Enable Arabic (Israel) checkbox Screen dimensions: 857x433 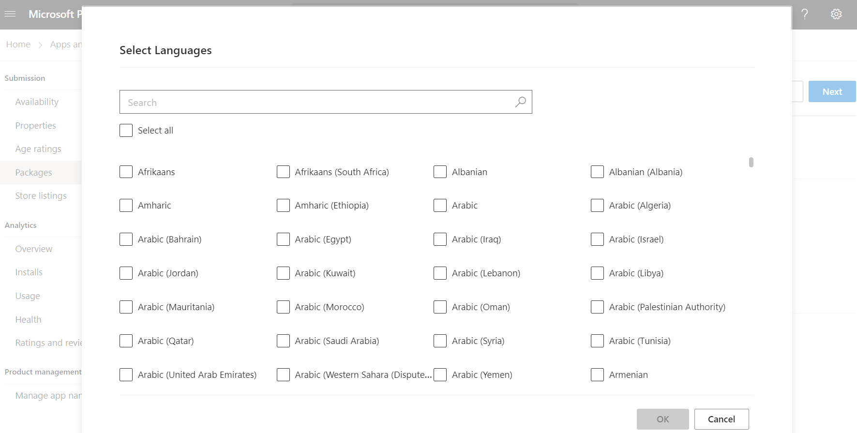tap(597, 239)
